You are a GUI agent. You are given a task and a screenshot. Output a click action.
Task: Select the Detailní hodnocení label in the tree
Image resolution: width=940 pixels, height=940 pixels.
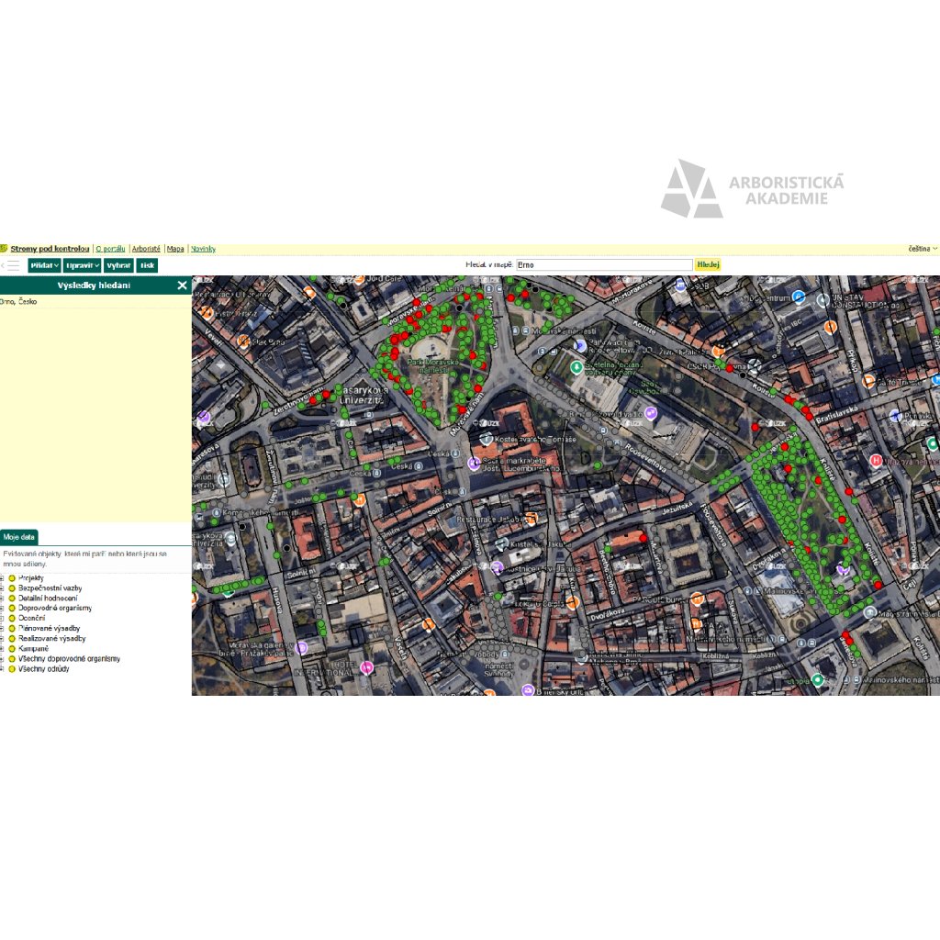pos(48,599)
